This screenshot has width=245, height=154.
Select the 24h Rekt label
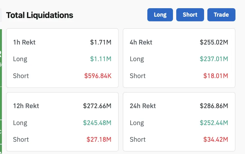pos(143,106)
